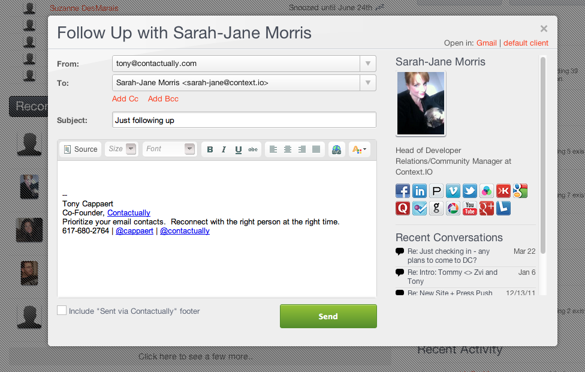Focus the Subject field 'Just following up'
Screen dimensions: 585x372
tap(244, 120)
